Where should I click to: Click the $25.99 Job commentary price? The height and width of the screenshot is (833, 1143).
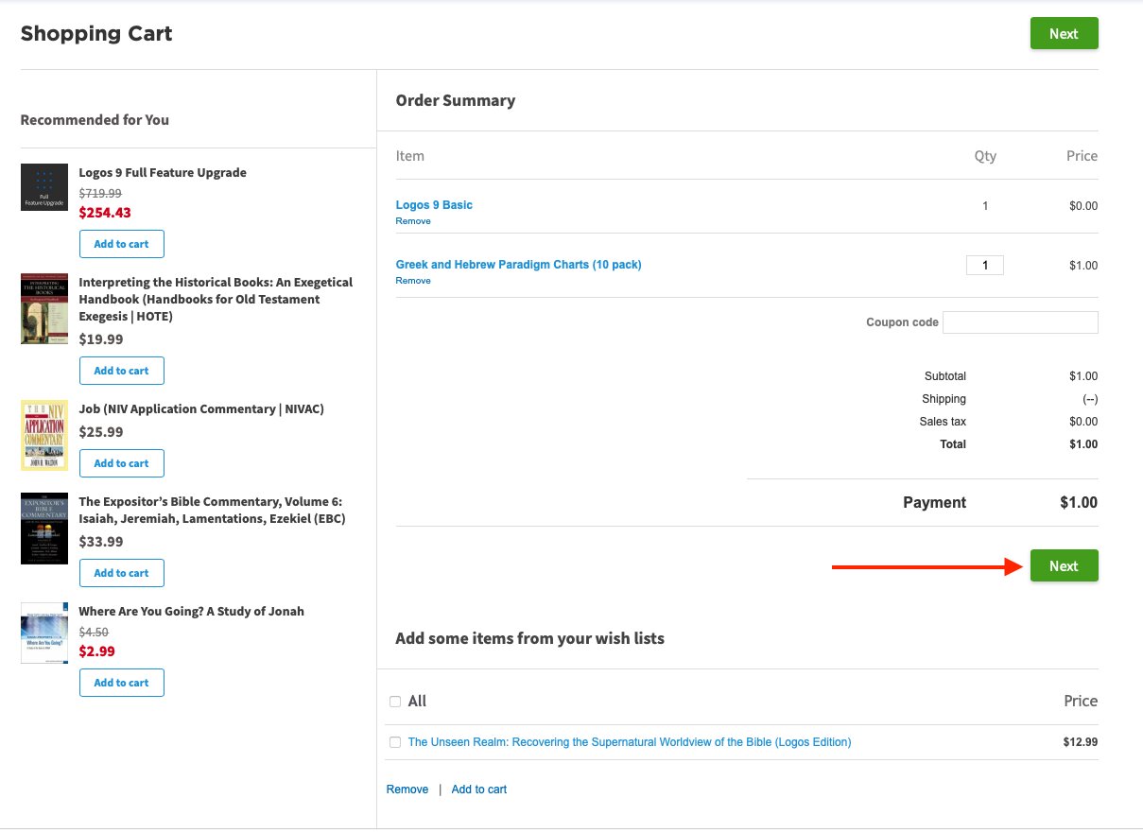click(x=101, y=432)
